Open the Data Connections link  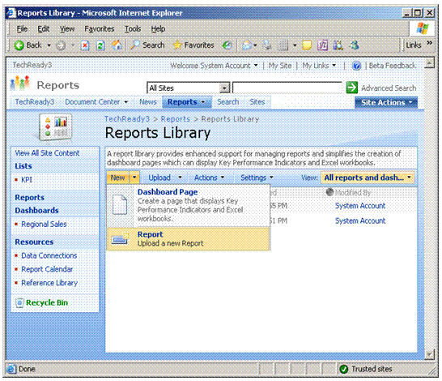pyautogui.click(x=49, y=255)
